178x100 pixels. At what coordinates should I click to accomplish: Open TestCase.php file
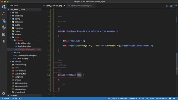click(x=22, y=59)
